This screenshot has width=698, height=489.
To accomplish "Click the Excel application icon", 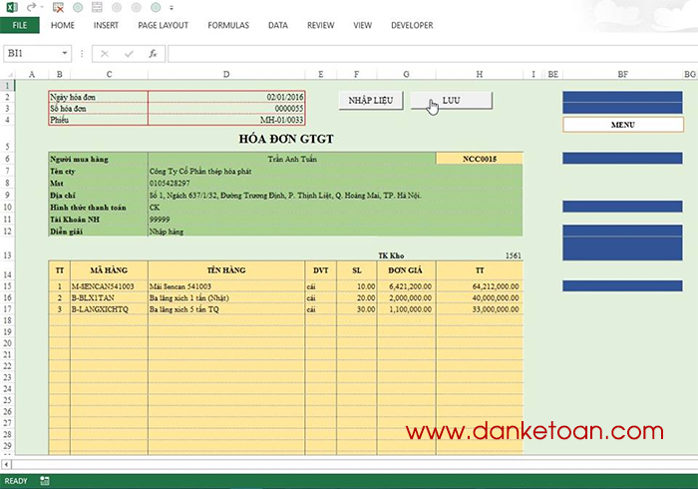I will 12,7.
